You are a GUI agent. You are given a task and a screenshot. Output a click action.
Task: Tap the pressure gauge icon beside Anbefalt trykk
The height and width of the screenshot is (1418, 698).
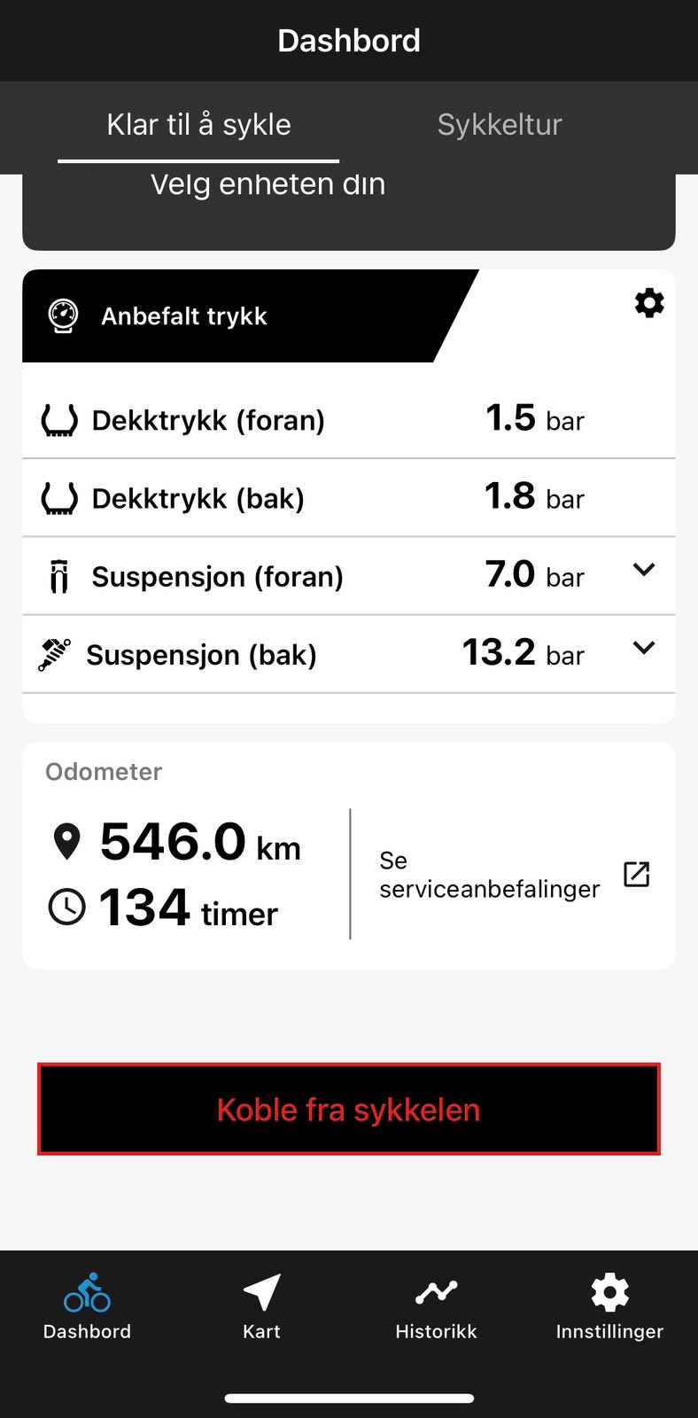63,316
